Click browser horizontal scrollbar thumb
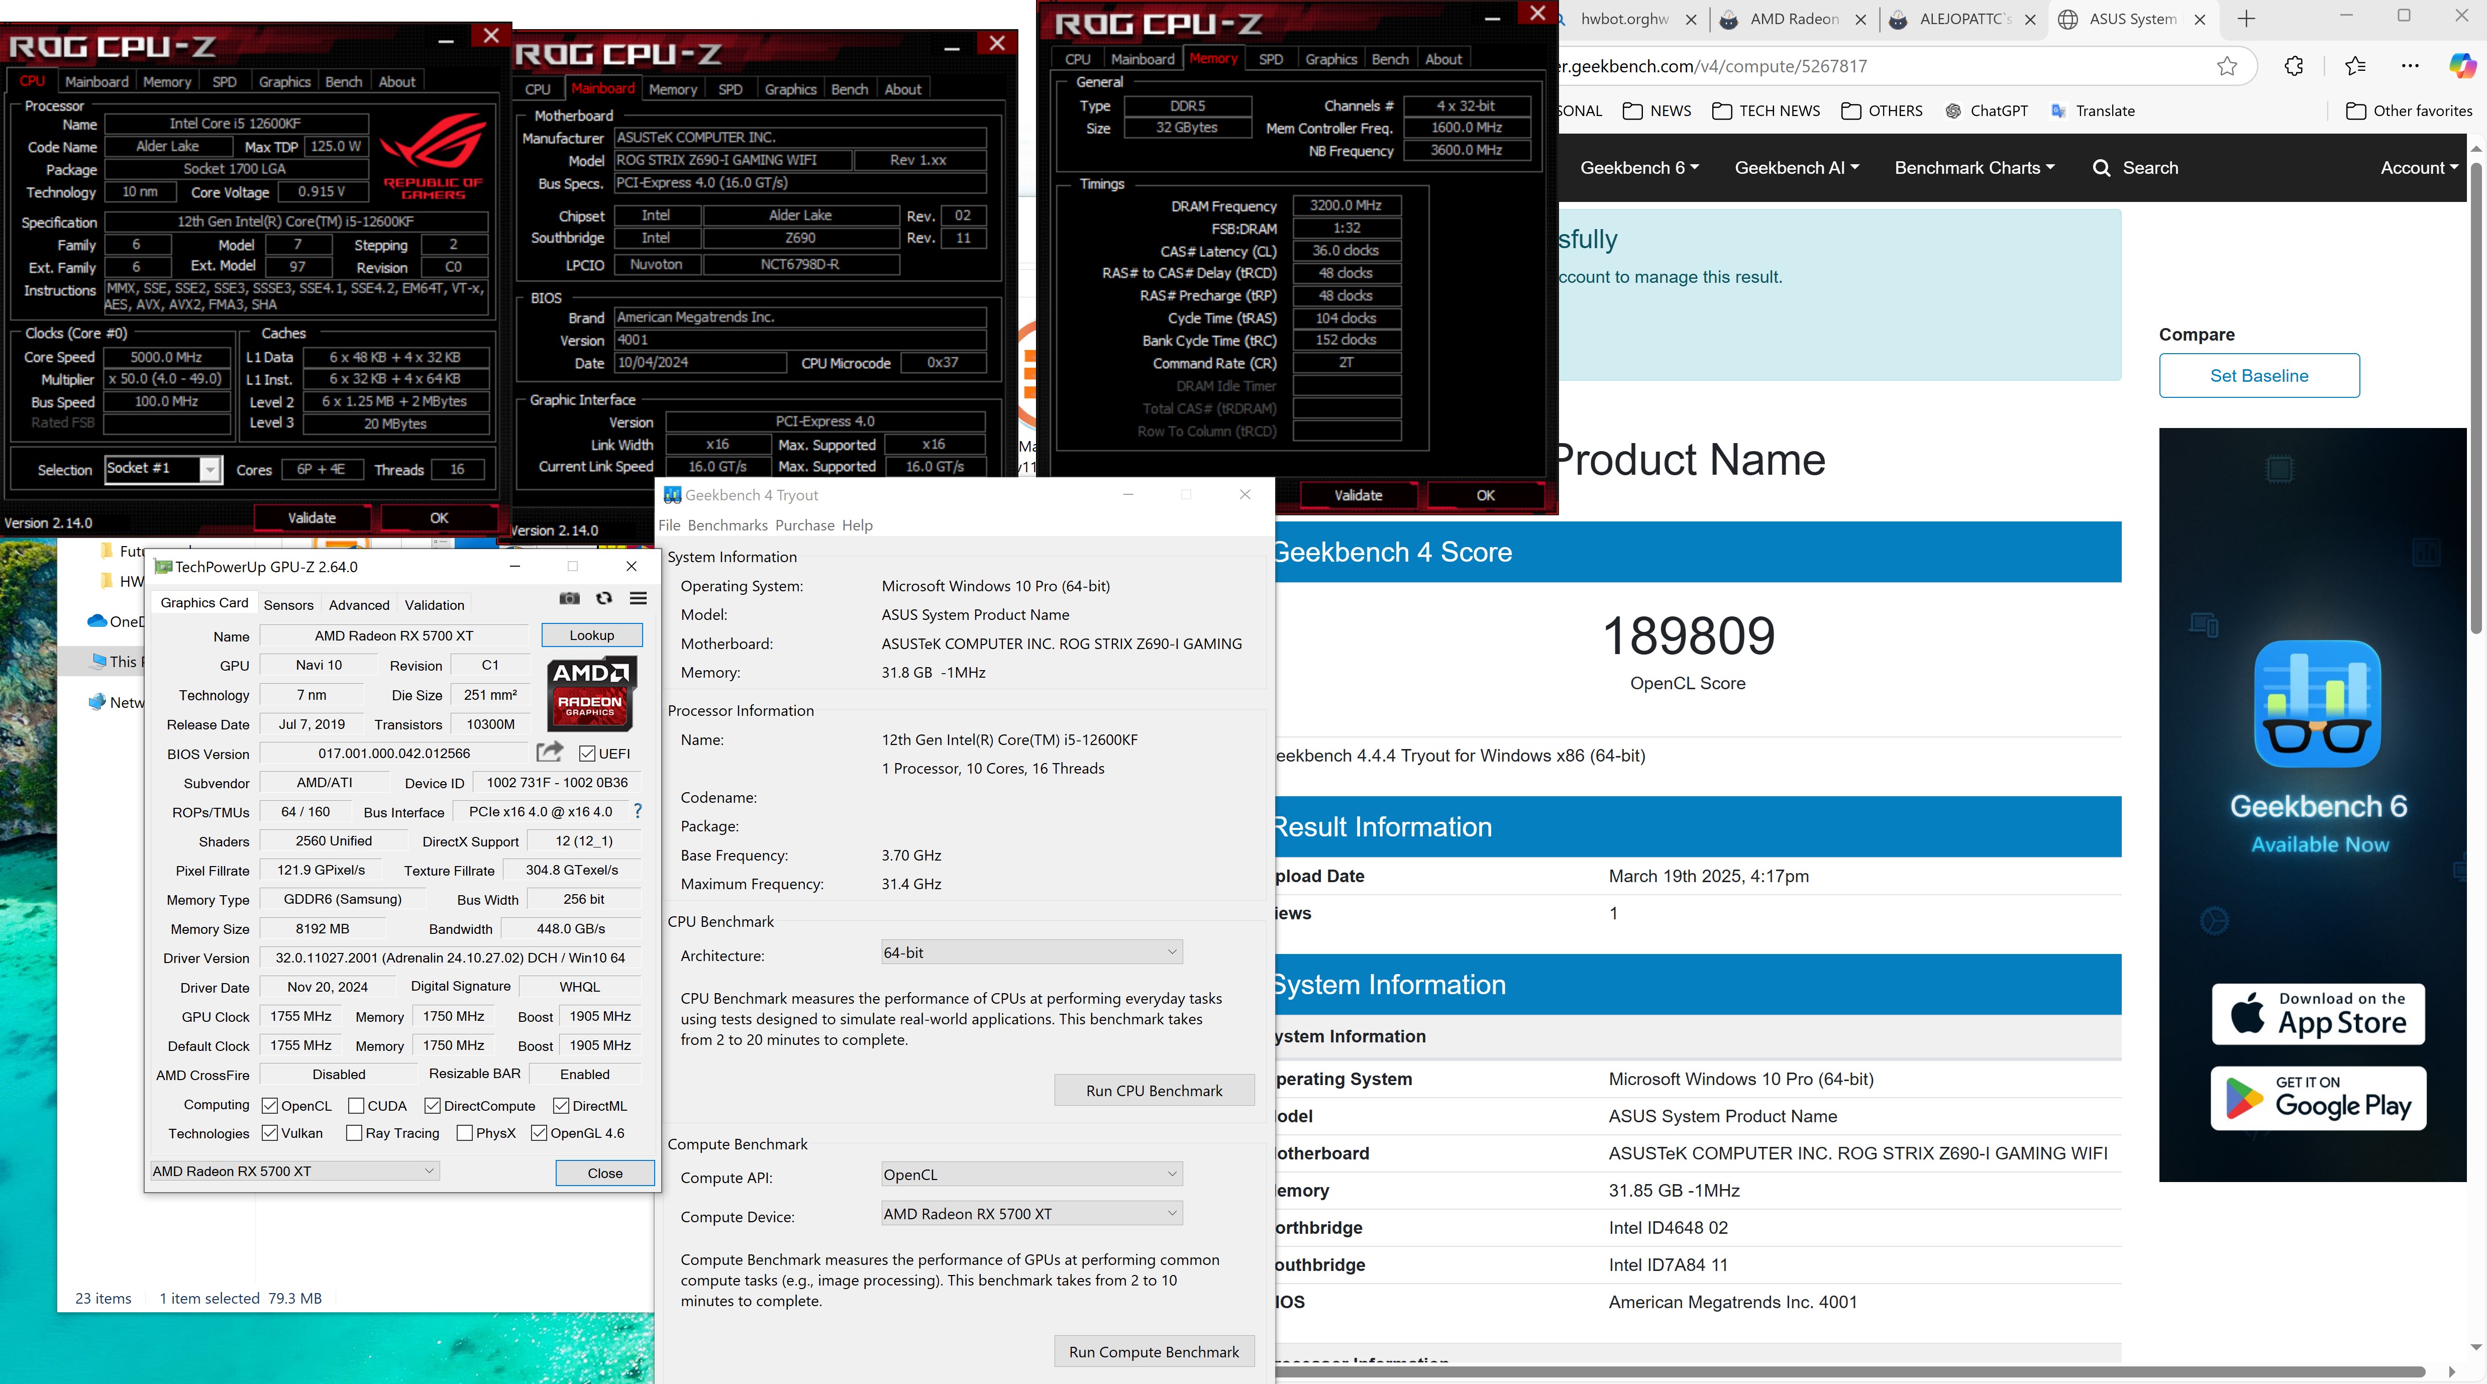This screenshot has height=1384, width=2487. pyautogui.click(x=1849, y=1371)
